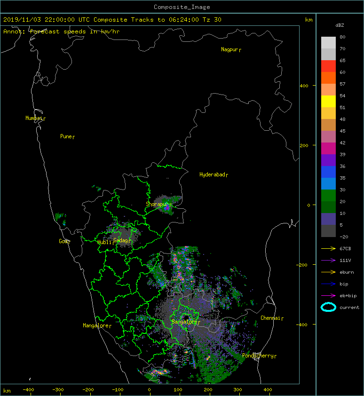
Task: Click the 45 value on dBZ scale
Action: point(342,131)
